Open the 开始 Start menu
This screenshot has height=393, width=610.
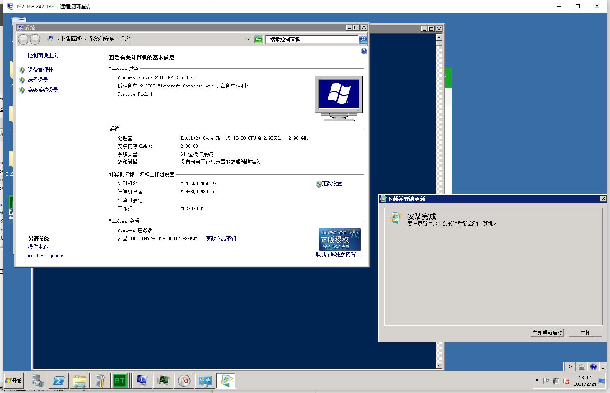click(14, 380)
